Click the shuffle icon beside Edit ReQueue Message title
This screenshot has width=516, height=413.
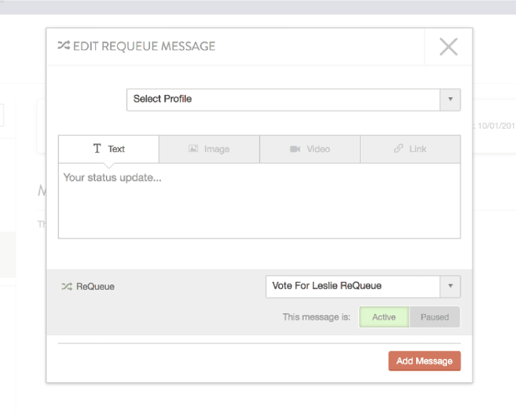click(64, 46)
